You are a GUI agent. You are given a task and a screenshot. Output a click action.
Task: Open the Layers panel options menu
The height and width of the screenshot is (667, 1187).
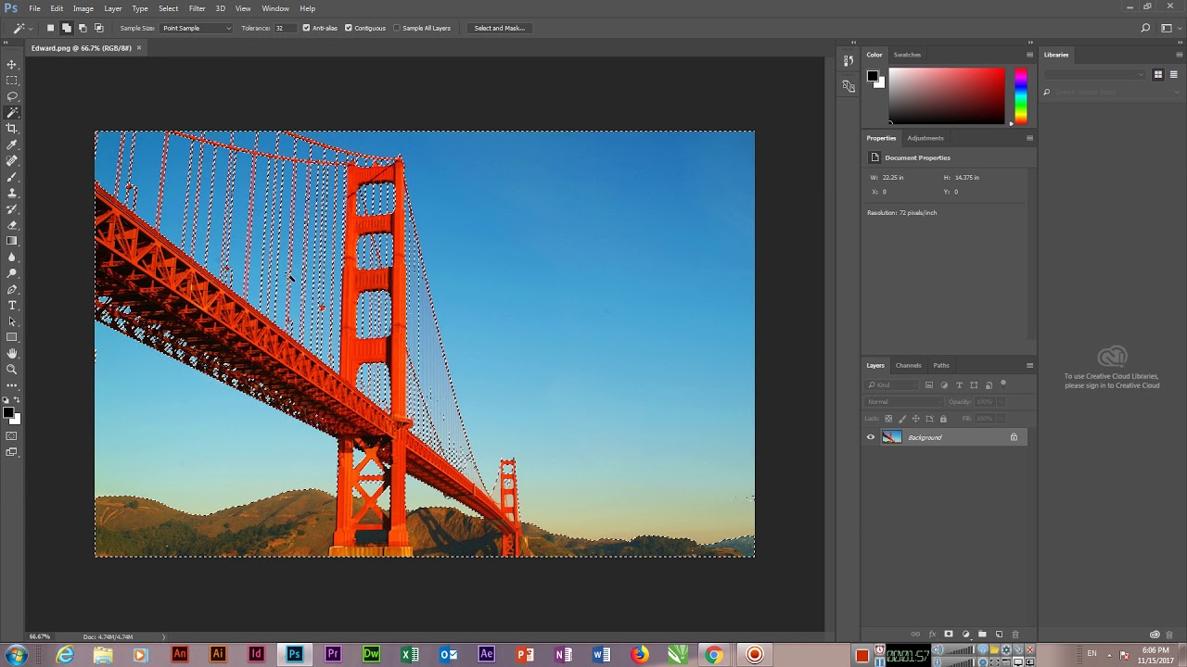click(x=1029, y=365)
